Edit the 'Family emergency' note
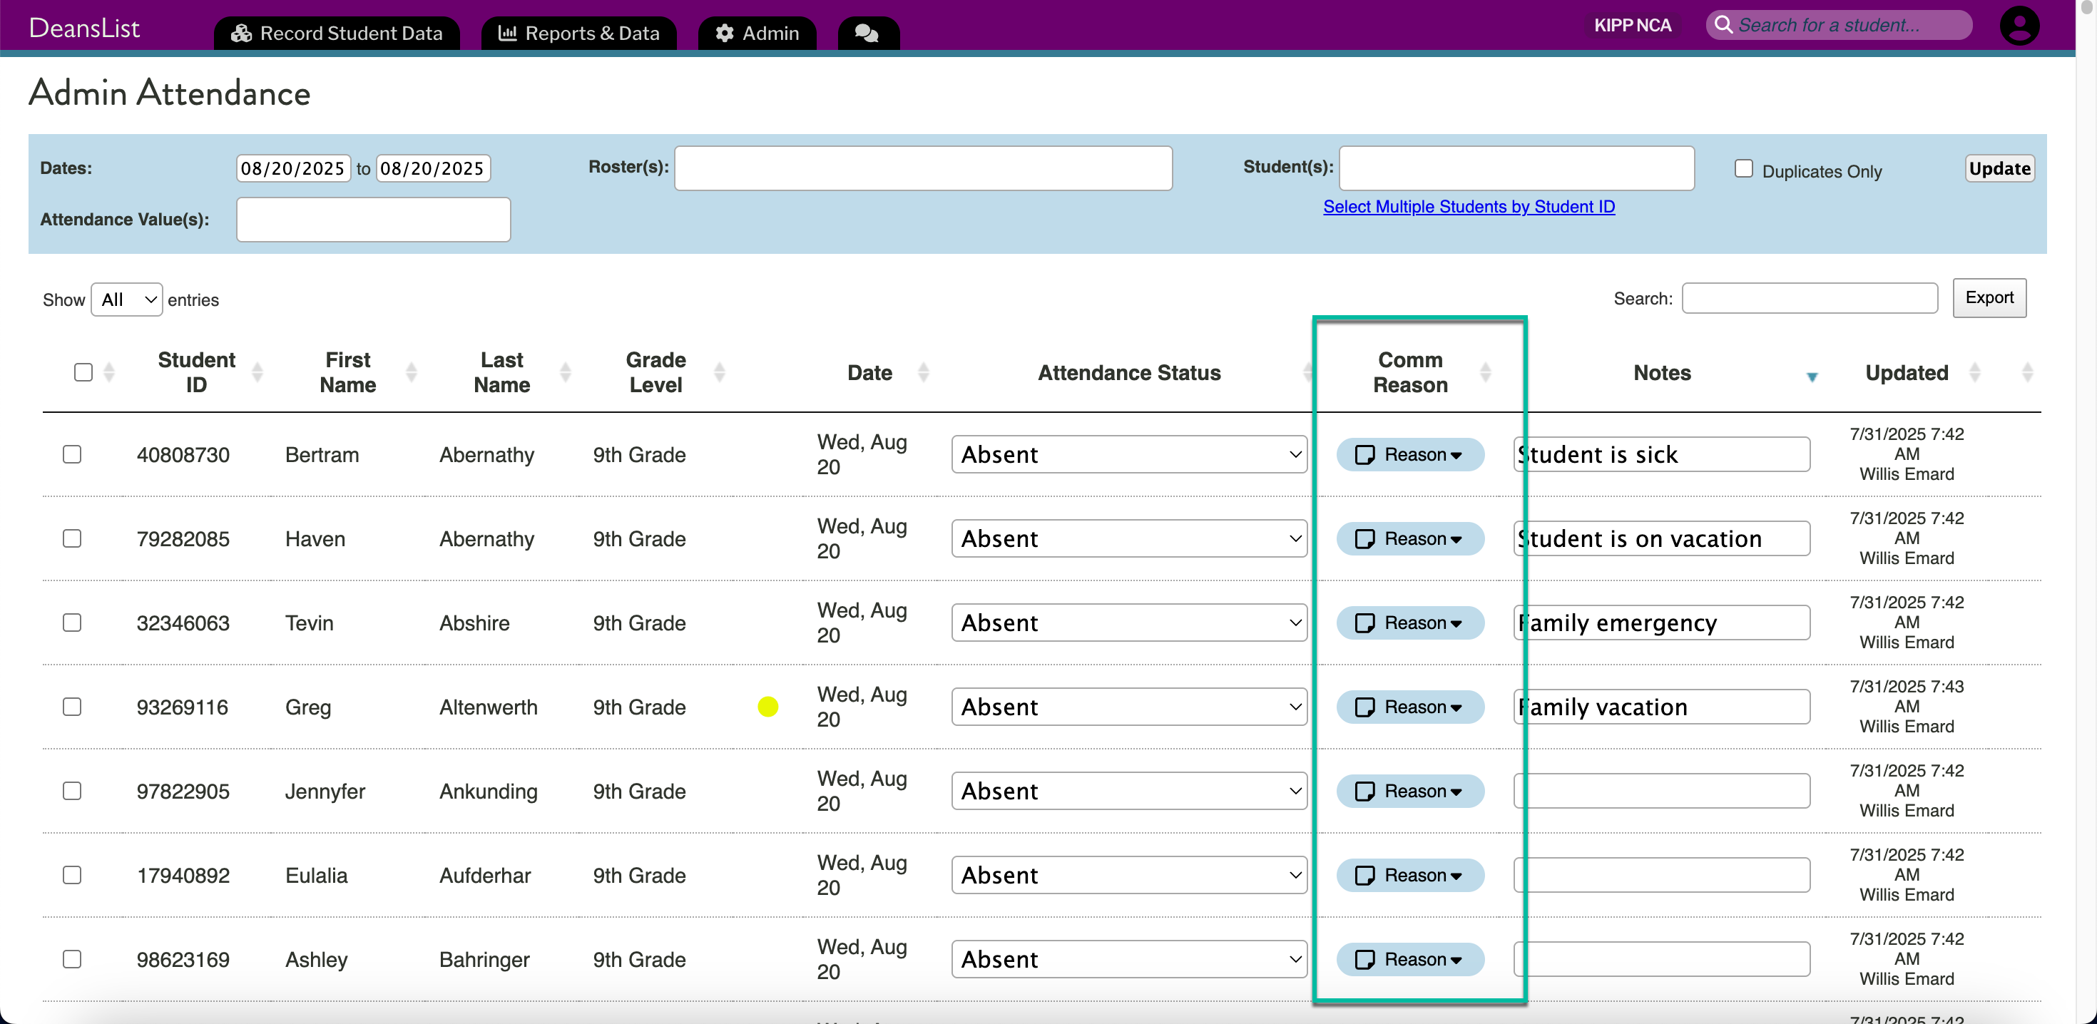 (x=1663, y=623)
